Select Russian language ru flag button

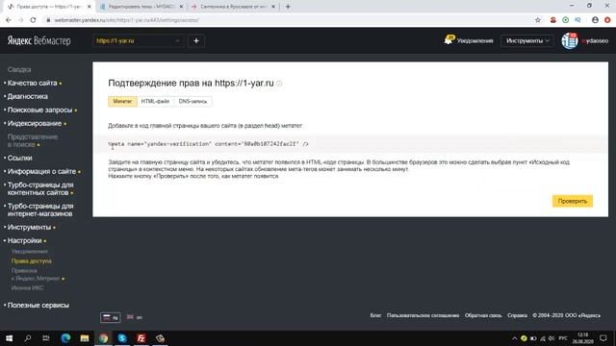(111, 317)
